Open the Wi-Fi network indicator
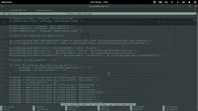 pos(172,2)
